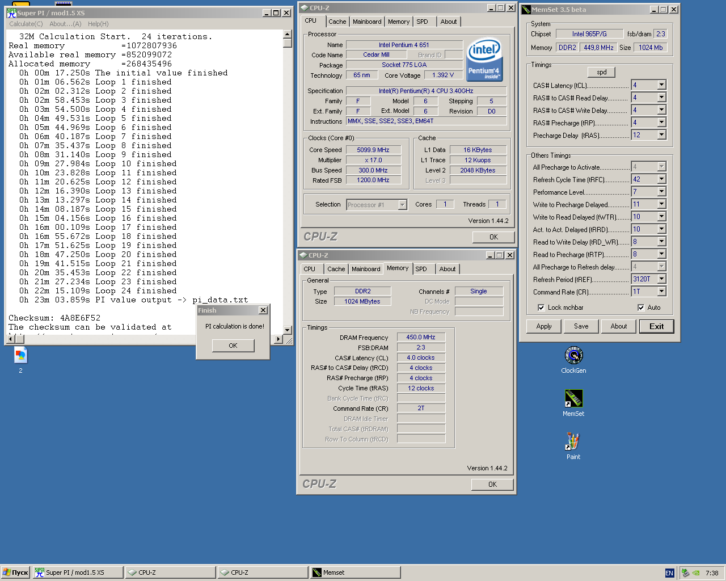Switch to Memset in the taskbar
The height and width of the screenshot is (581, 726).
(355, 572)
